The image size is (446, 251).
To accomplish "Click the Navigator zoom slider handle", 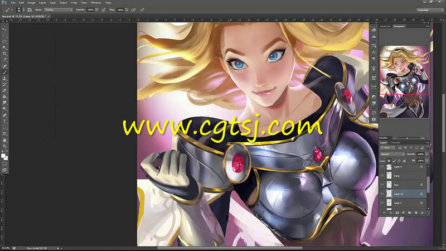I will [x=407, y=138].
